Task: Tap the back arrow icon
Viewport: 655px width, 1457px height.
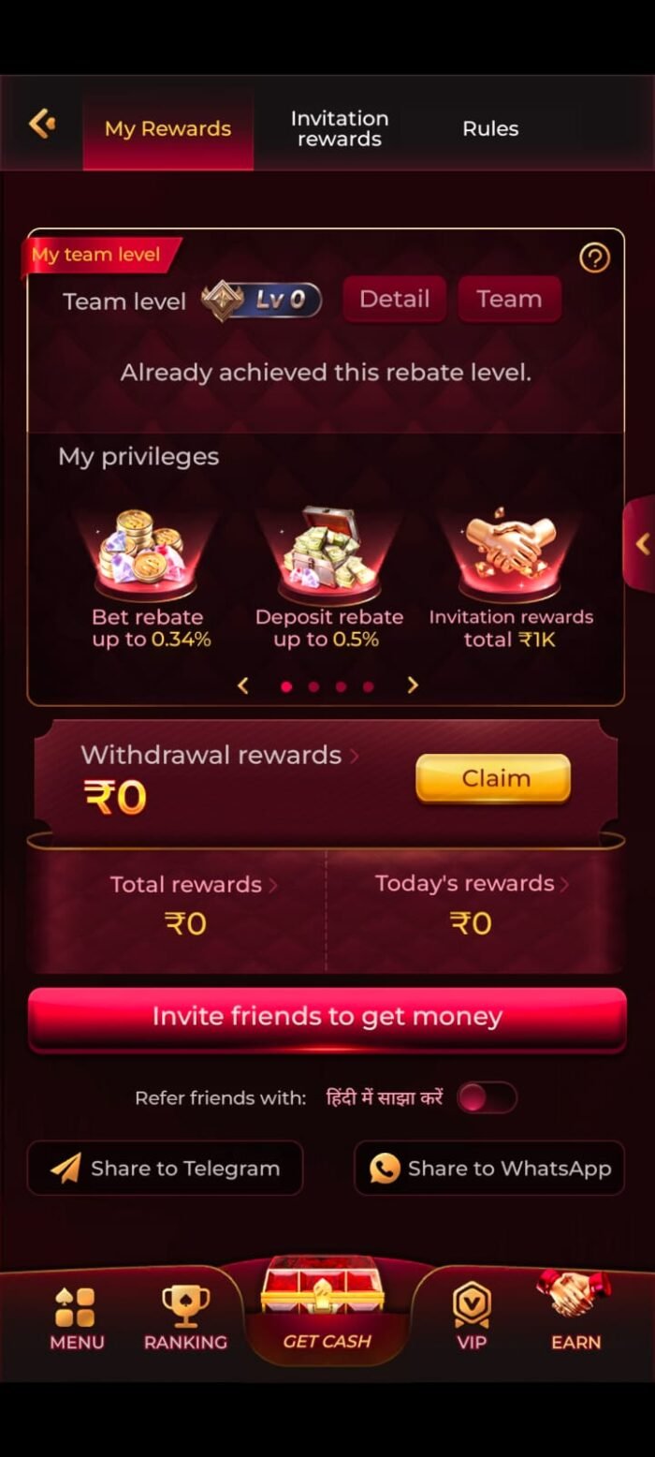Action: click(42, 124)
